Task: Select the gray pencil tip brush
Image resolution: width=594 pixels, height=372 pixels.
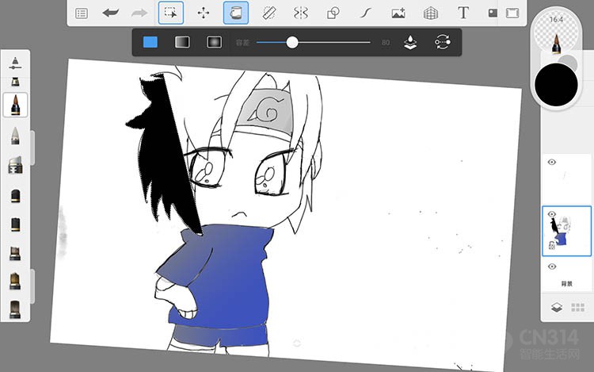Action: point(15,136)
